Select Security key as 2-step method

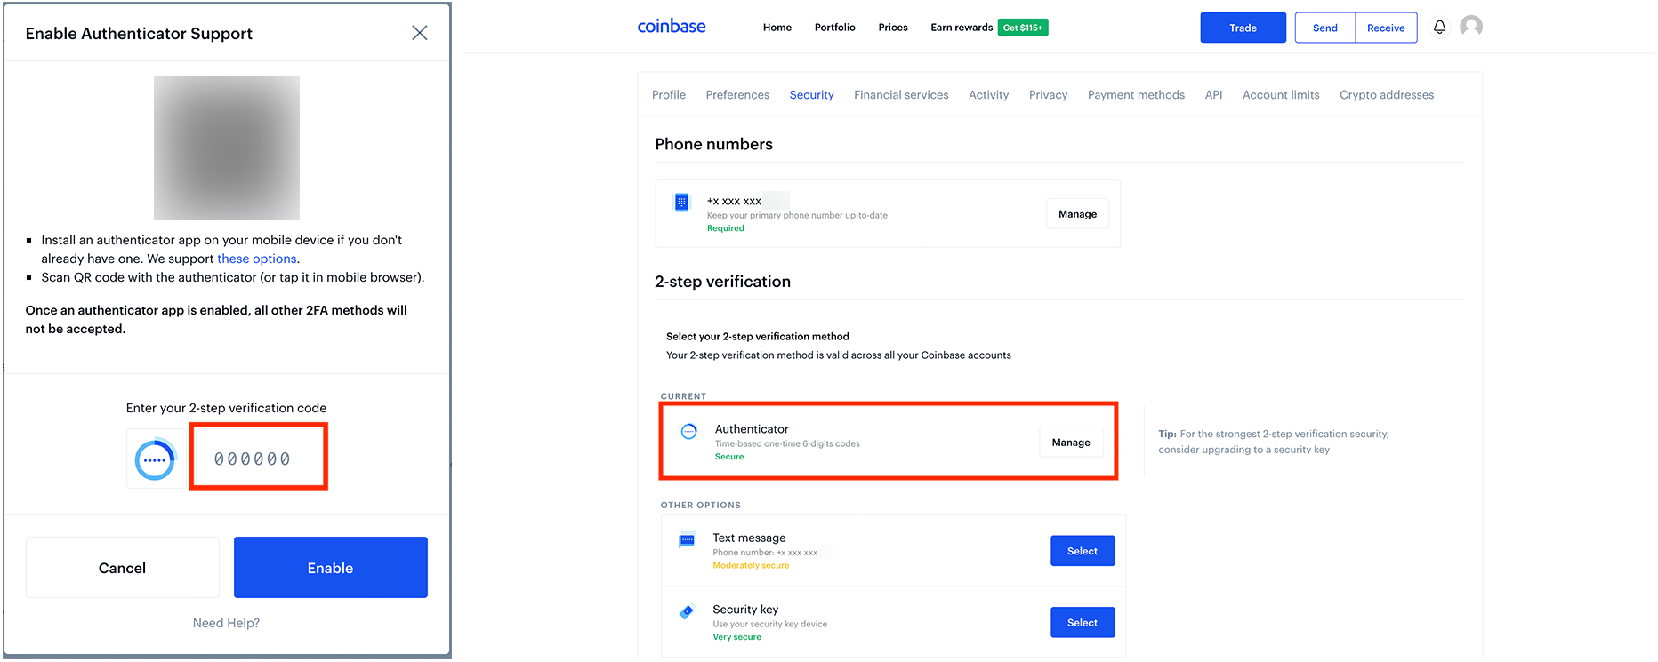tap(1083, 623)
